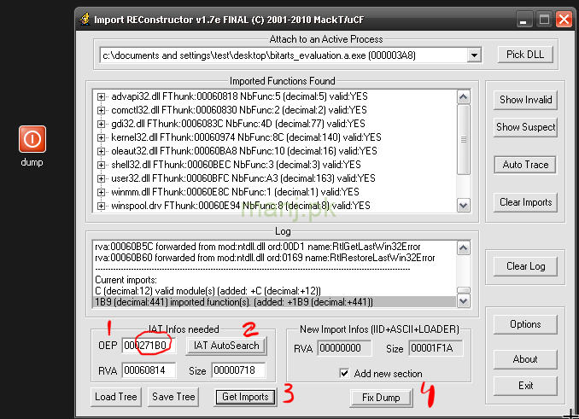Toggle the Add new section checkbox
579x419 pixels.
[344, 373]
